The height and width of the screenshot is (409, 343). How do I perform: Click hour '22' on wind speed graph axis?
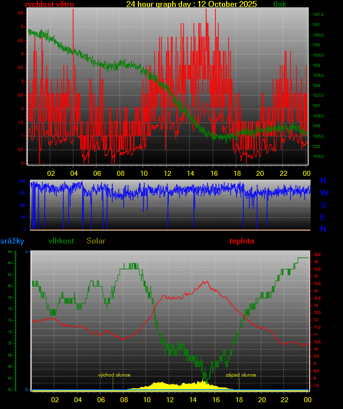(284, 173)
